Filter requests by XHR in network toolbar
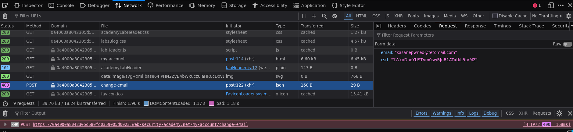Image resolution: width=573 pixels, height=132 pixels. 399,16
